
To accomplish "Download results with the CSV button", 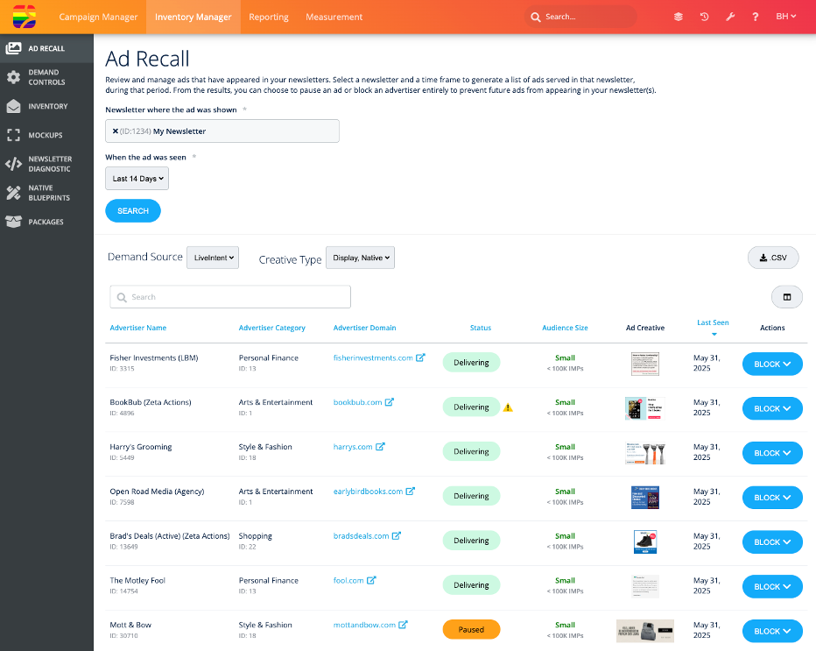I will (x=773, y=258).
